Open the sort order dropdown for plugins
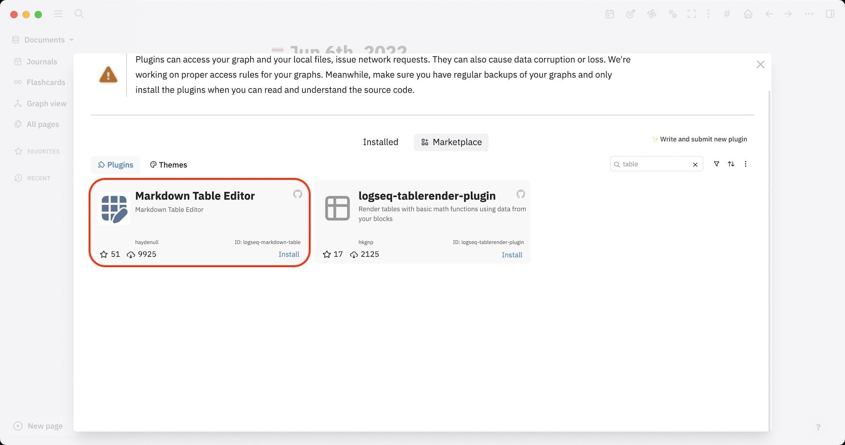The image size is (845, 445). coord(731,164)
